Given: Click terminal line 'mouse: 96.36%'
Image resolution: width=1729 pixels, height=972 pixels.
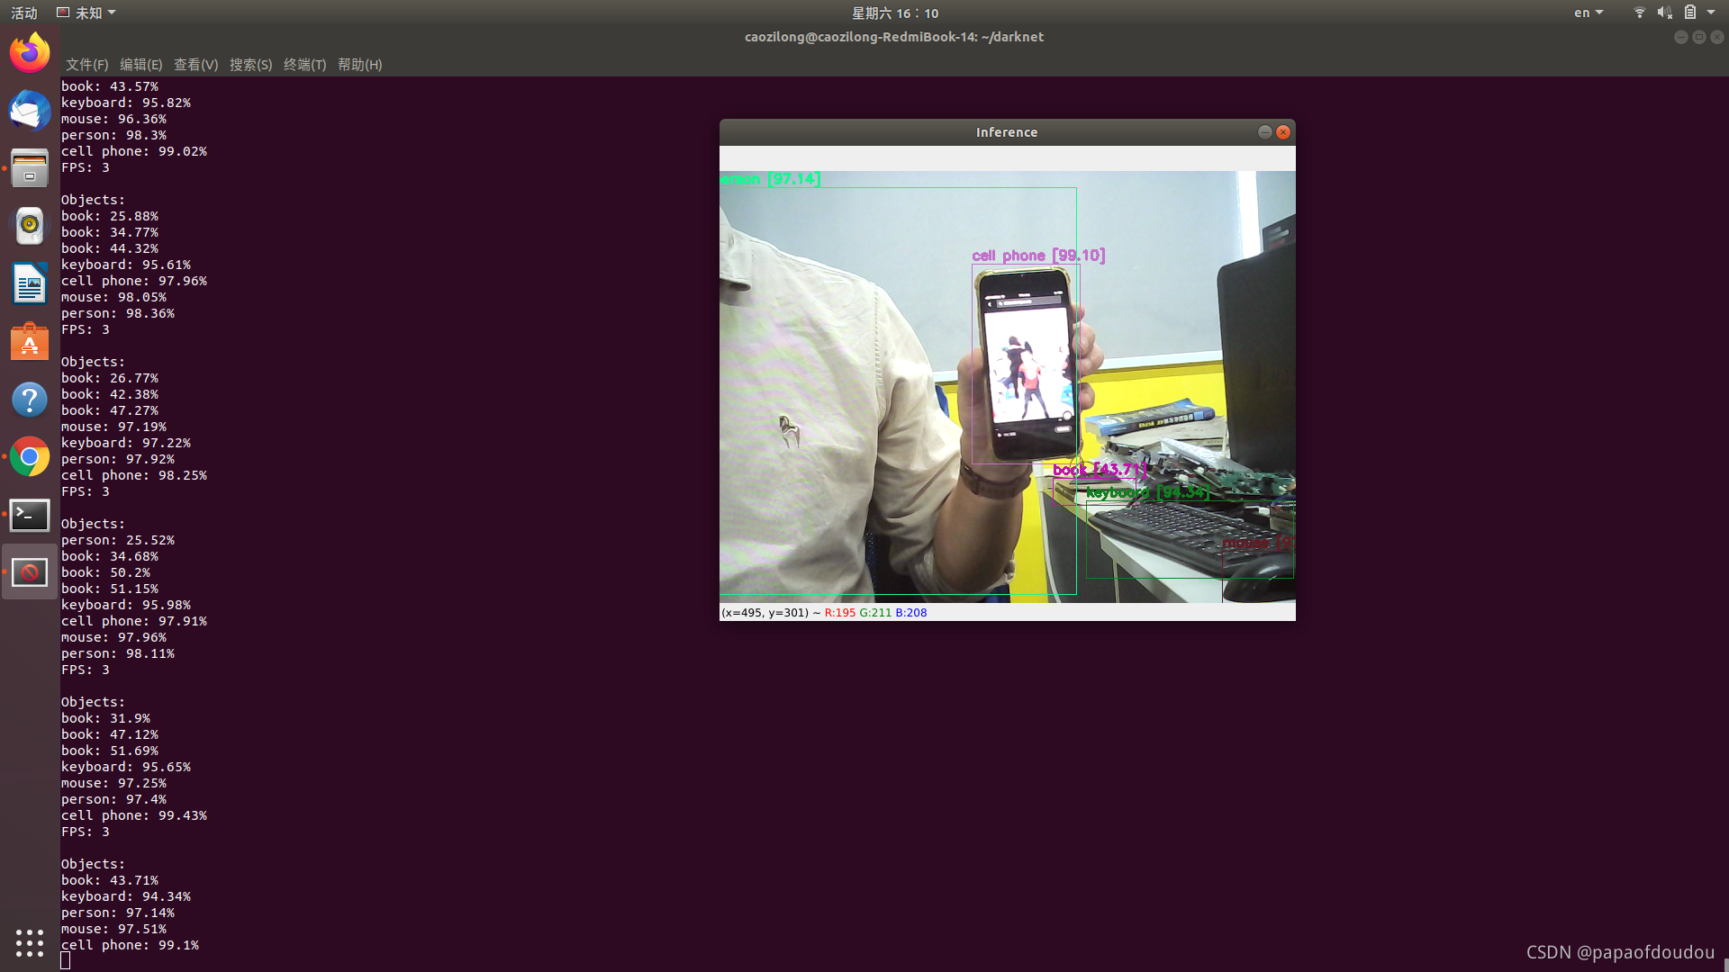Looking at the screenshot, I should (113, 119).
